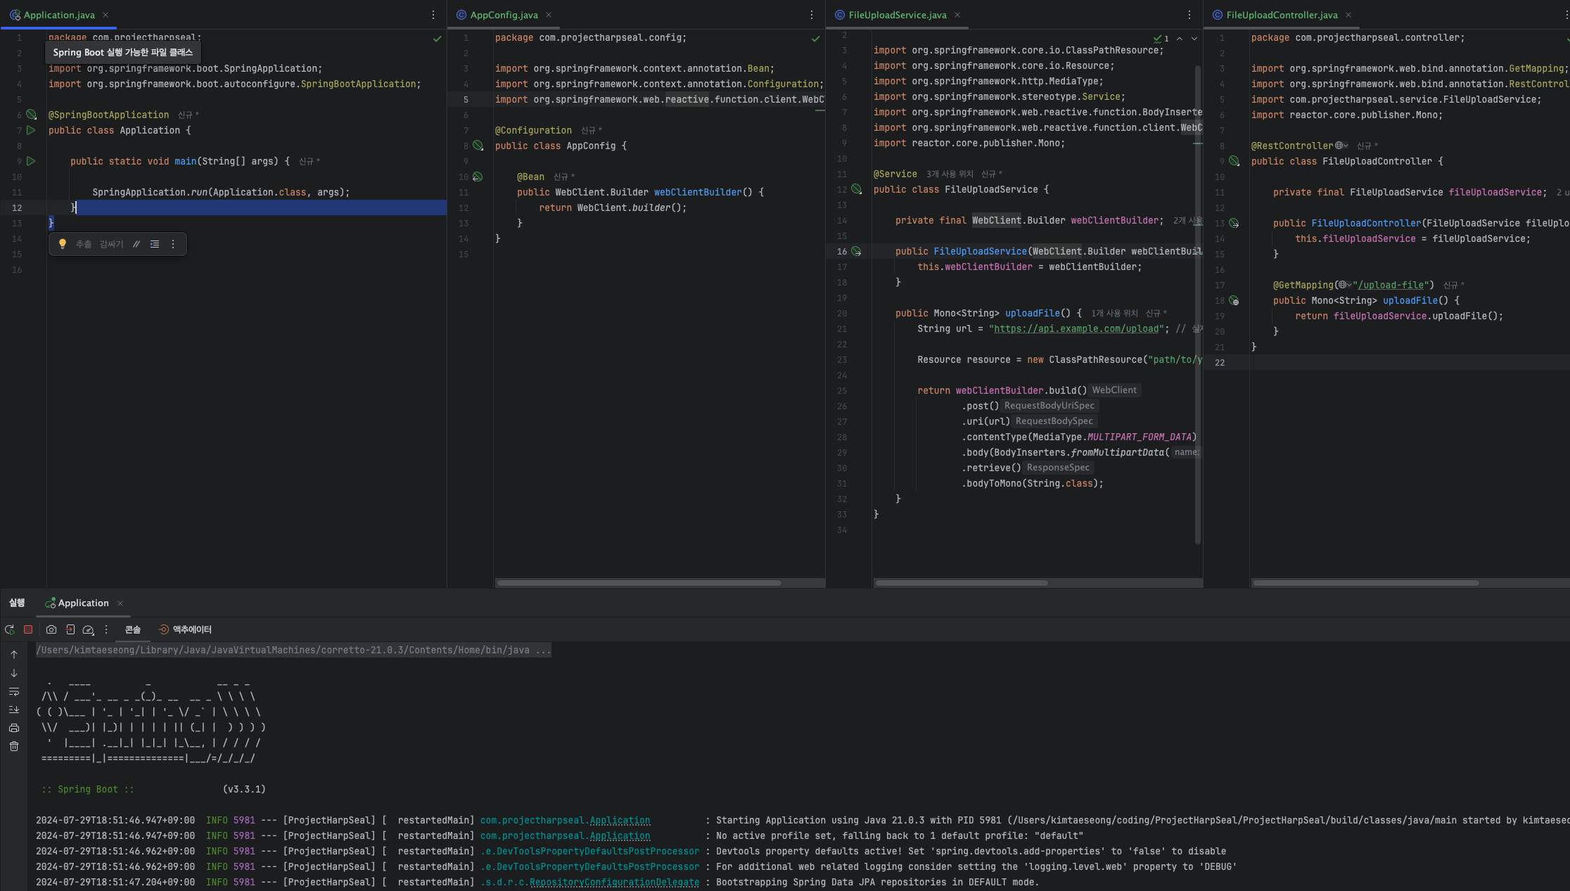Click the camera thread dump icon

pos(51,630)
